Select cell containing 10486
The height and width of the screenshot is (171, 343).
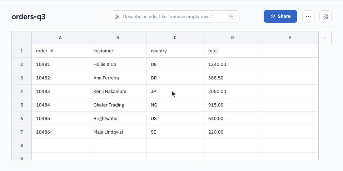[60, 132]
